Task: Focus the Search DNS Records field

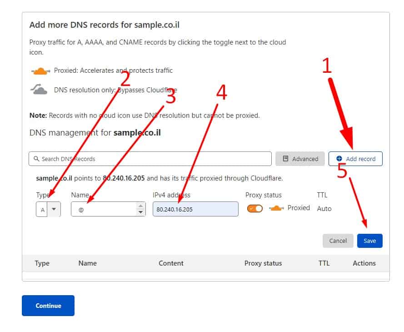Action: tap(150, 159)
